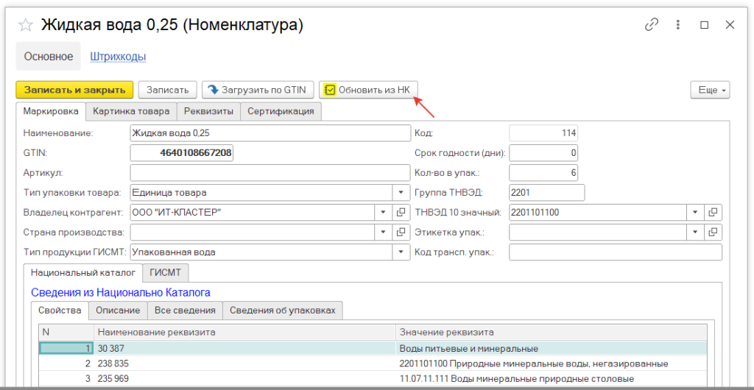
Task: Switch to the Основное section
Action: (49, 57)
